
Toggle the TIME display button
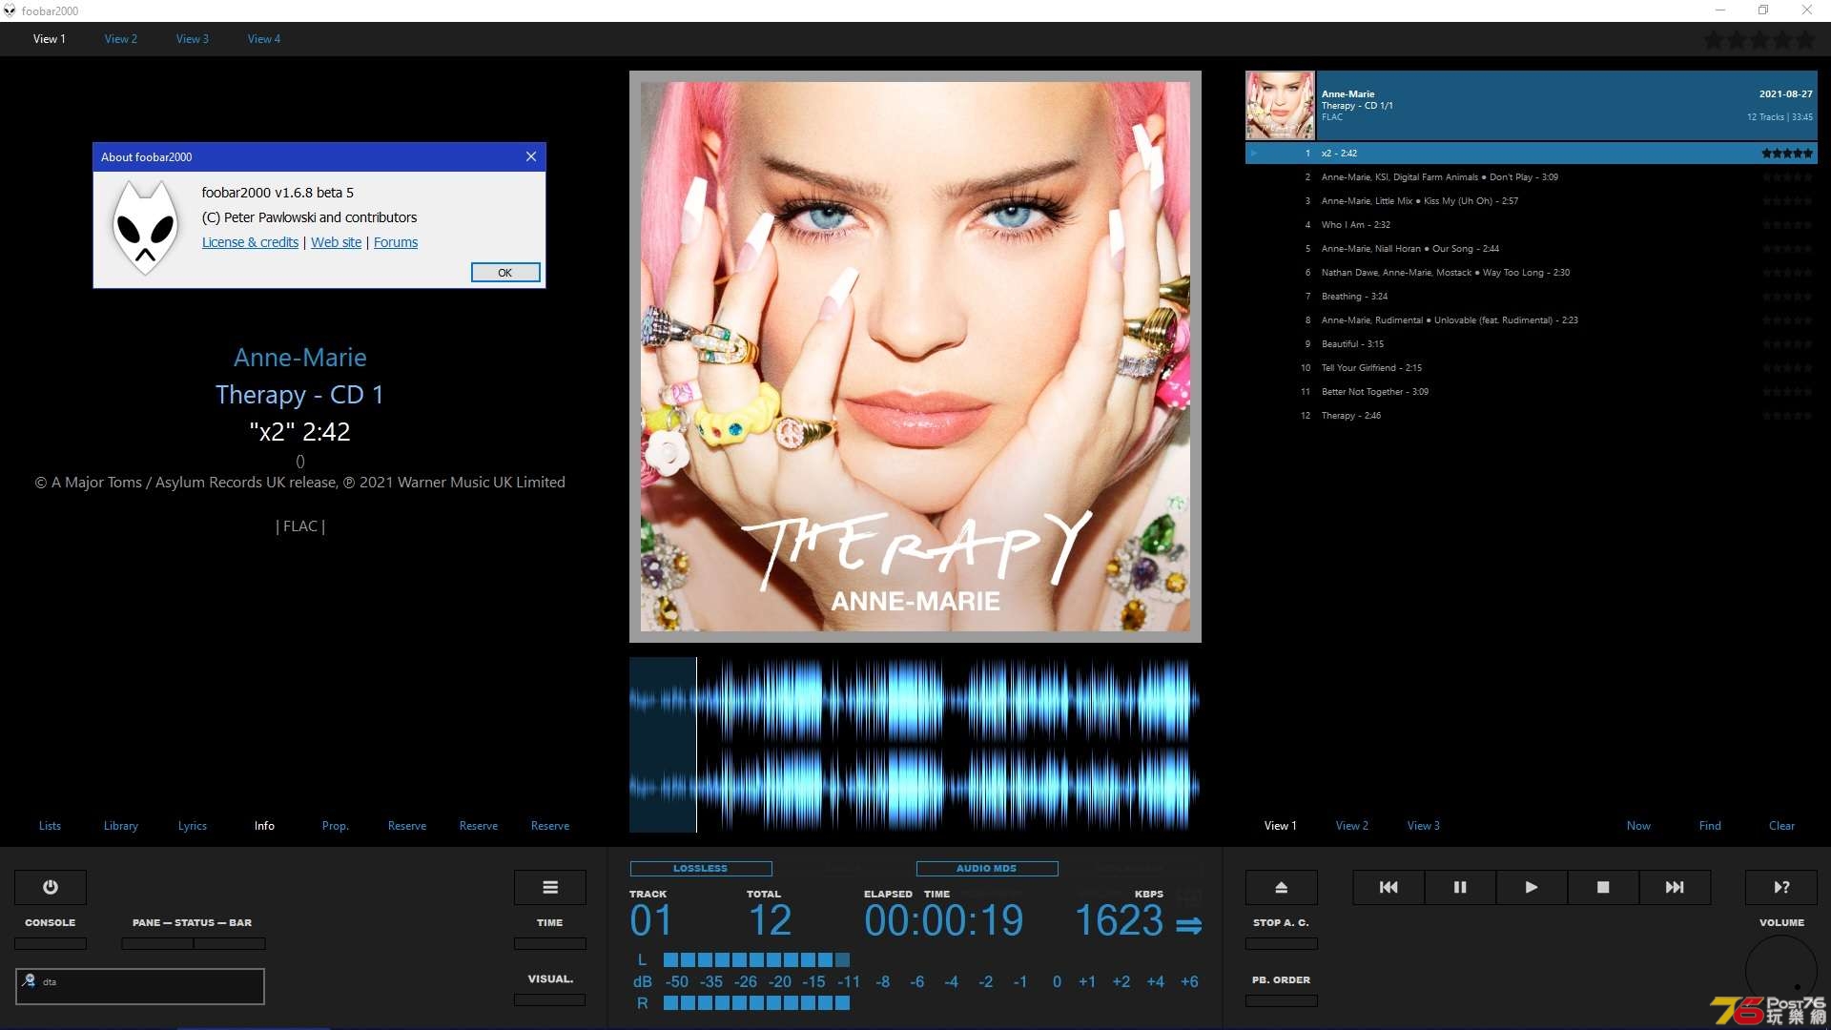coord(550,943)
